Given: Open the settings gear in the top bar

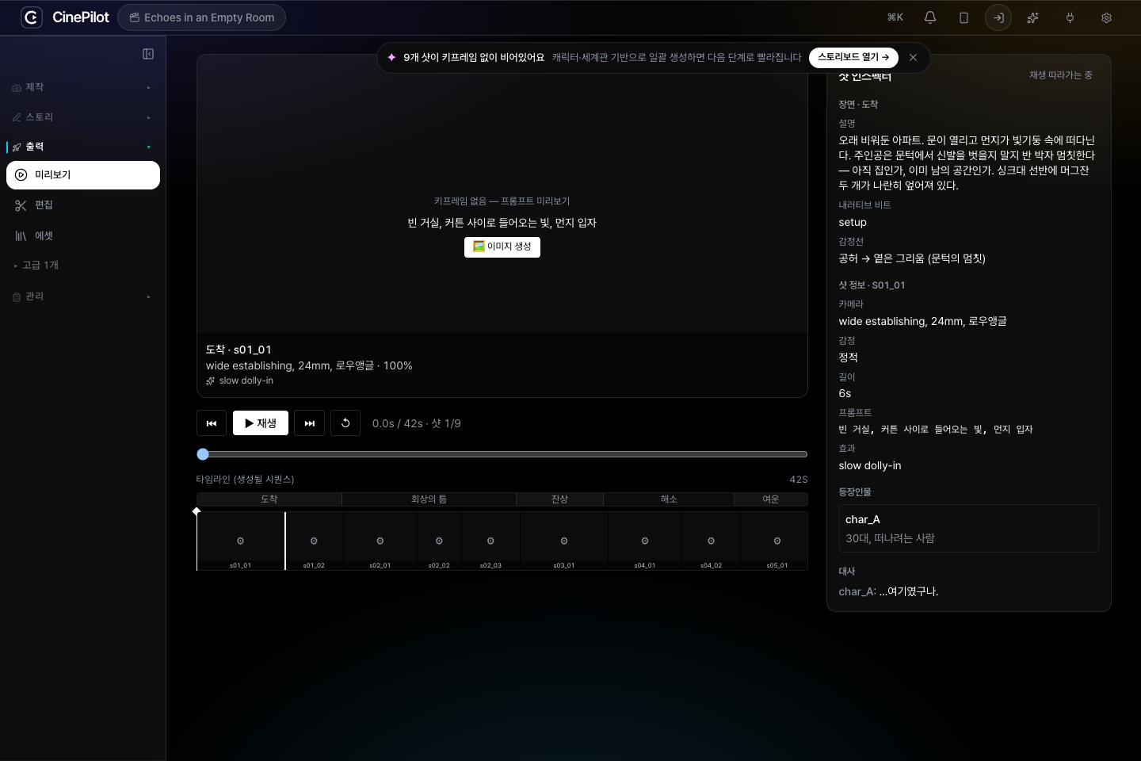Looking at the screenshot, I should [1106, 17].
